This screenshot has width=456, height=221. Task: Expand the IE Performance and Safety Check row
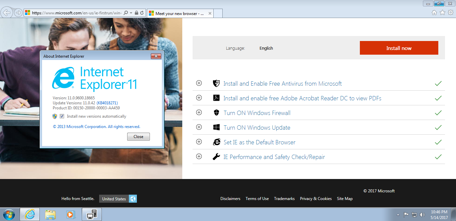pos(199,156)
